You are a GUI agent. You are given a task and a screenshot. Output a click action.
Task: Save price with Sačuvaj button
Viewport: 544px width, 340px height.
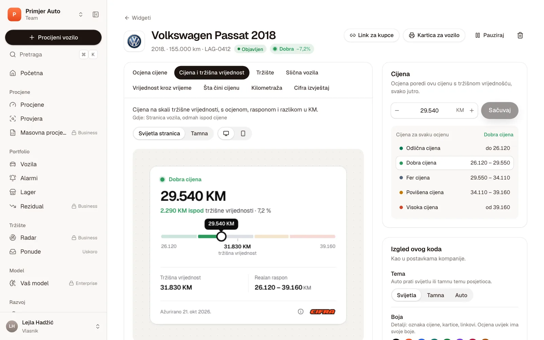(499, 111)
